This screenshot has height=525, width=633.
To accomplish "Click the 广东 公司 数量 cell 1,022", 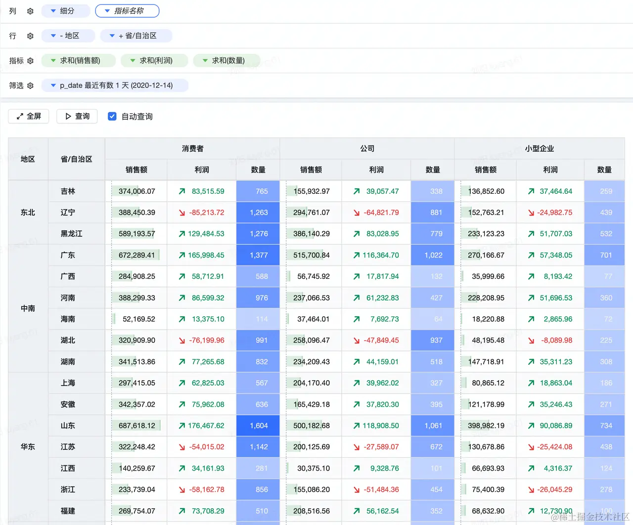I will click(433, 255).
